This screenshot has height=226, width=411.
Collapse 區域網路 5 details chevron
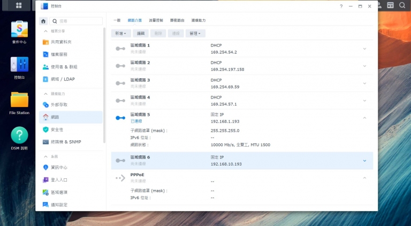364,118
